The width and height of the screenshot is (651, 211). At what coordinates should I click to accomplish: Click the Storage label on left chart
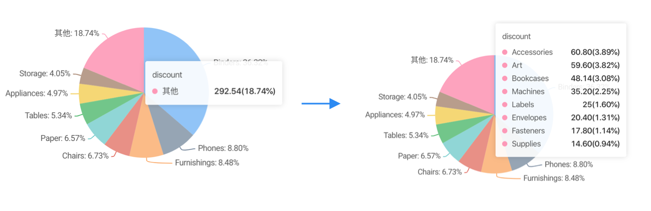[x=46, y=73]
